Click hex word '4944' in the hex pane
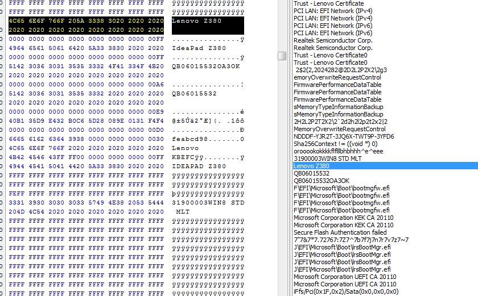478x296 pixels. point(17,166)
